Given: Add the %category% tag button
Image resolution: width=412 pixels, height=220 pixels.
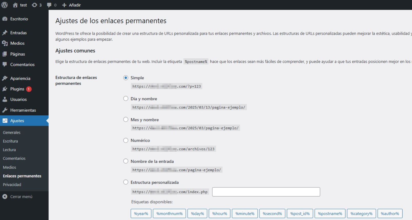Looking at the screenshot, I should click(361, 214).
